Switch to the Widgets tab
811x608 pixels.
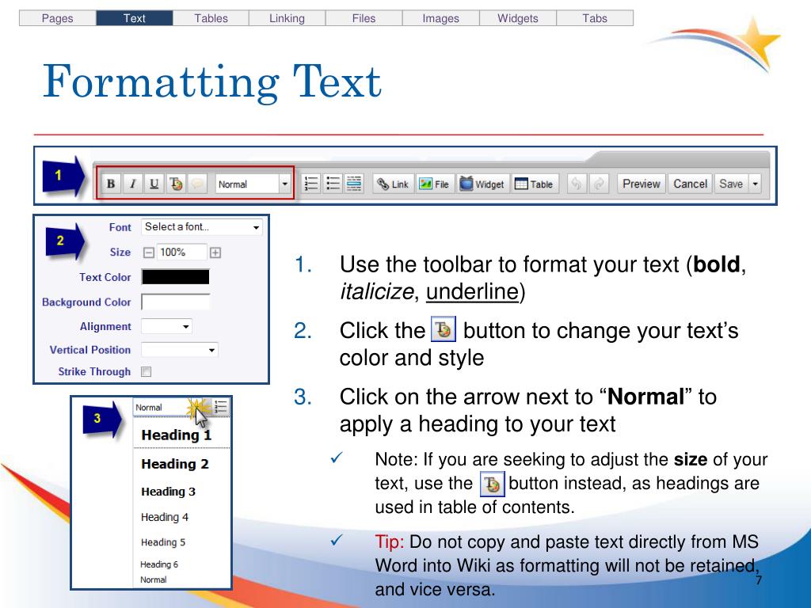click(518, 18)
